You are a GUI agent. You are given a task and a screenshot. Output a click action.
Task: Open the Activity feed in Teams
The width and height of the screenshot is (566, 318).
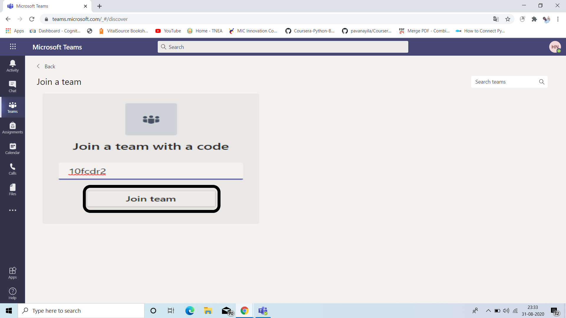[x=12, y=65]
